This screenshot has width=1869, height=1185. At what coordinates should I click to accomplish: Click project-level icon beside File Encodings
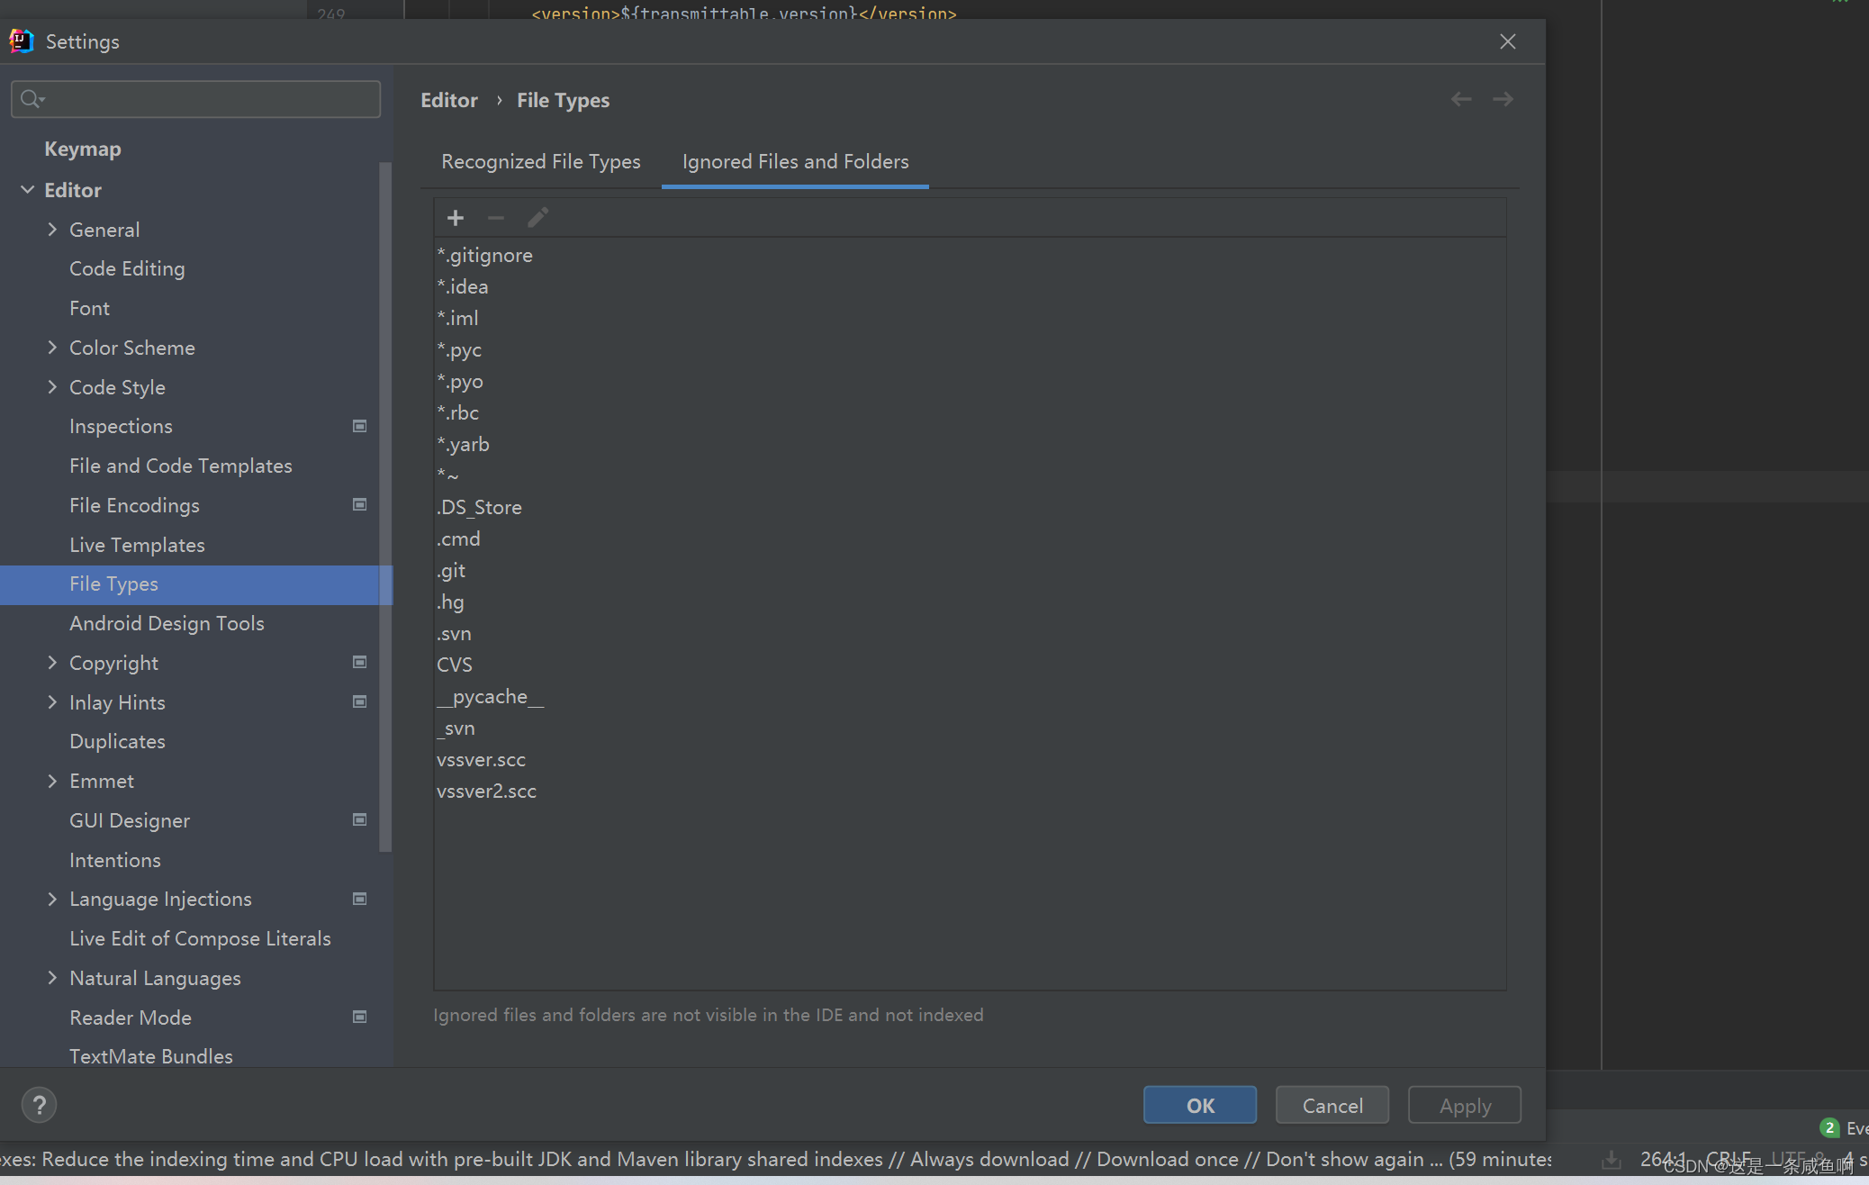tap(359, 505)
